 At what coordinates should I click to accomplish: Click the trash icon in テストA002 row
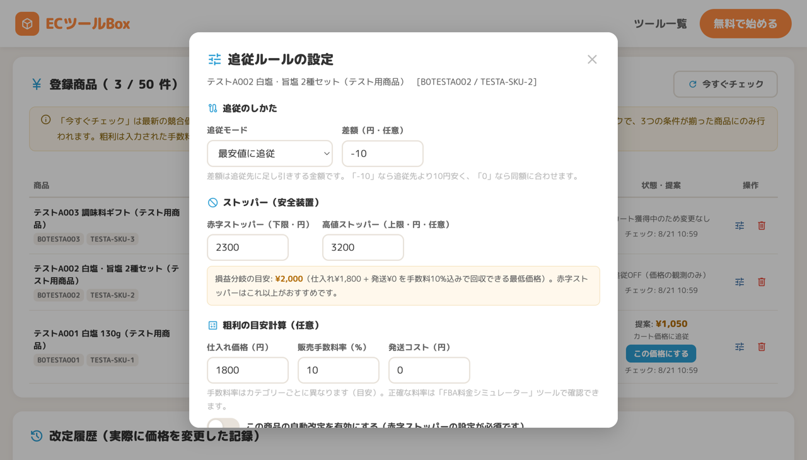[x=762, y=282]
